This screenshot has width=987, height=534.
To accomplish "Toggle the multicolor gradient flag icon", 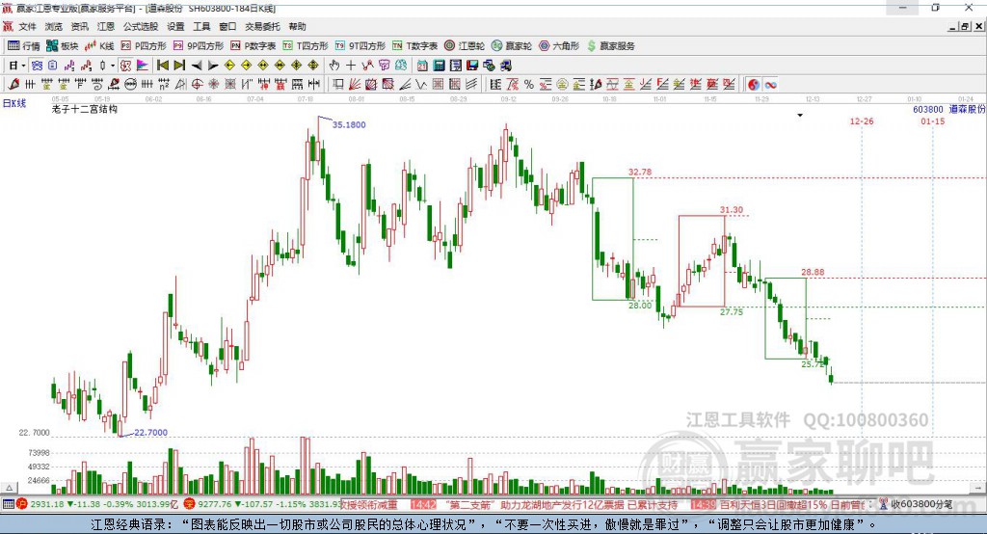I will click(x=143, y=66).
